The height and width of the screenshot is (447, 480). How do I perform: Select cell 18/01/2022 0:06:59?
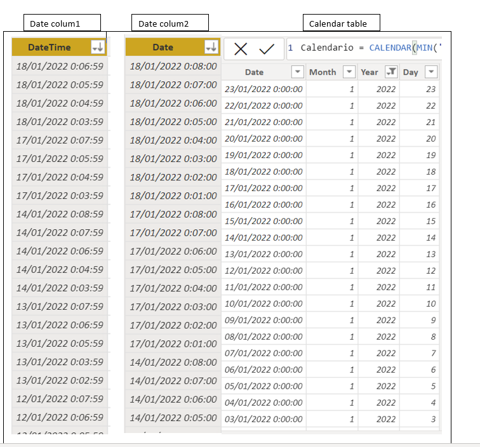(x=60, y=66)
